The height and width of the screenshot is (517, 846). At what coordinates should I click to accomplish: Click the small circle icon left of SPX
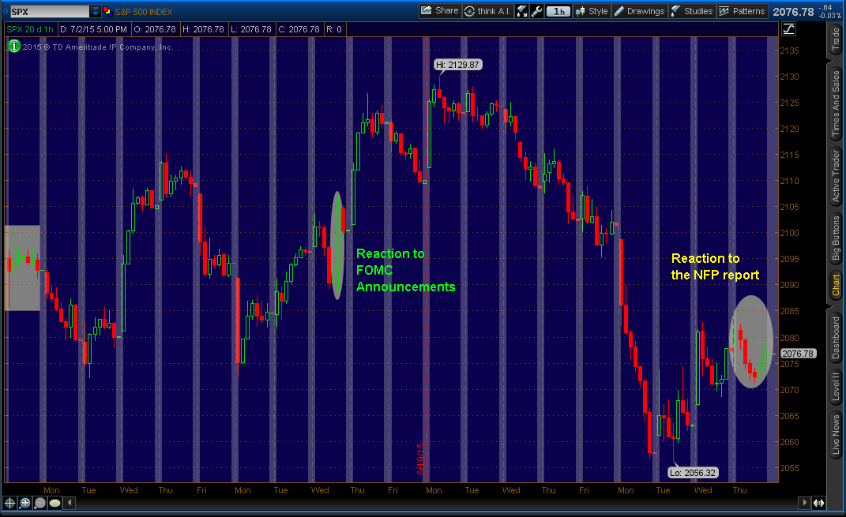tap(6, 11)
